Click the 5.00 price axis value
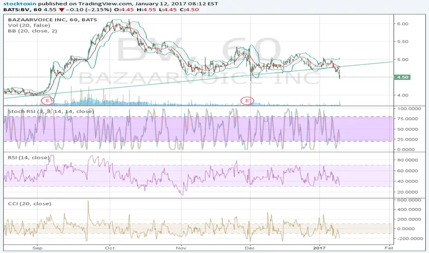Image resolution: width=429 pixels, height=253 pixels. [402, 59]
